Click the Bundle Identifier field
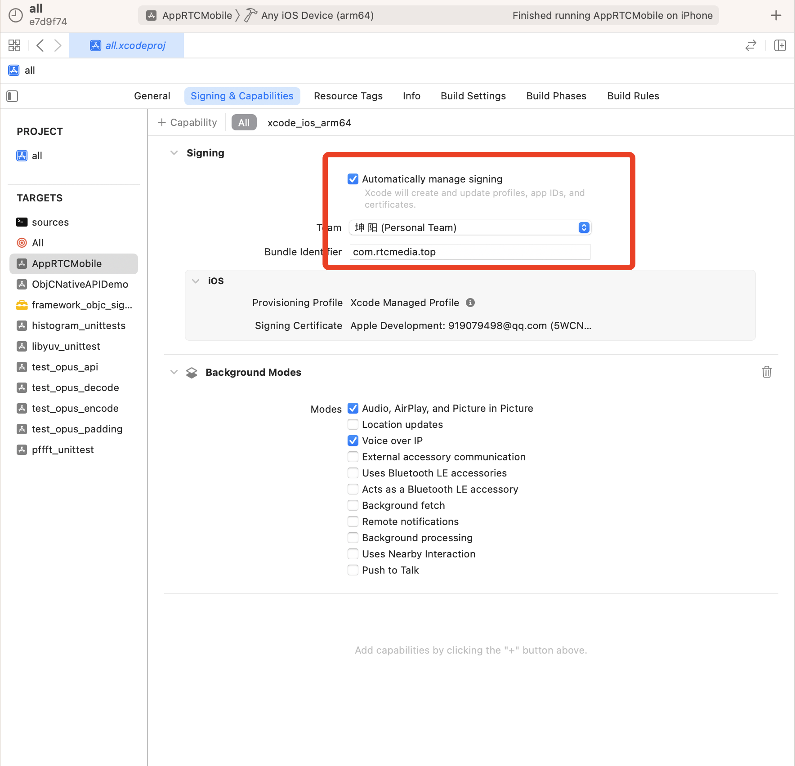The width and height of the screenshot is (795, 766). [470, 252]
